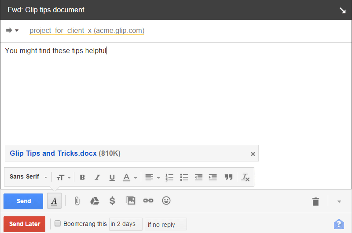Viewport: 352px width, 233px height.
Task: Enable the Boomerang this checkbox
Action: coord(58,224)
